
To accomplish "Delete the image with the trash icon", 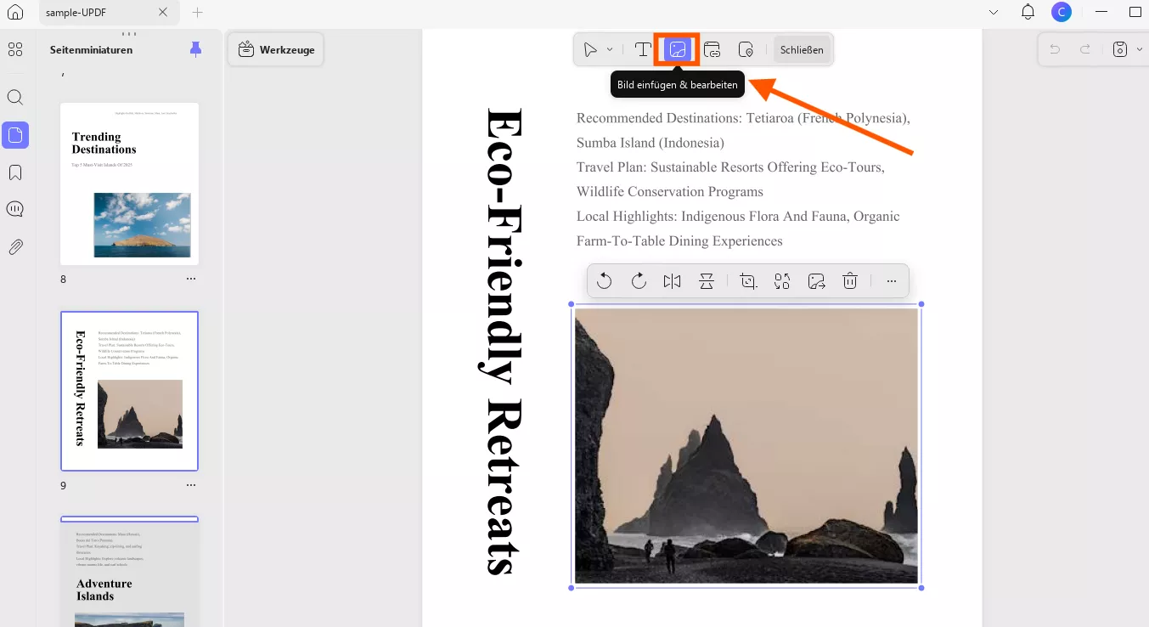I will click(850, 280).
